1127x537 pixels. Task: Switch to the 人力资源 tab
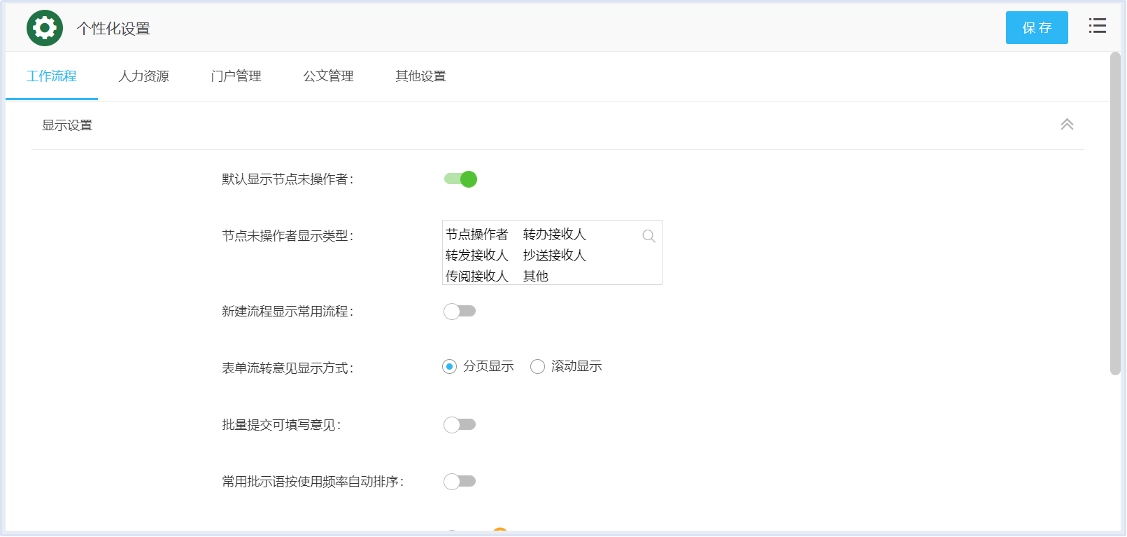click(x=143, y=76)
